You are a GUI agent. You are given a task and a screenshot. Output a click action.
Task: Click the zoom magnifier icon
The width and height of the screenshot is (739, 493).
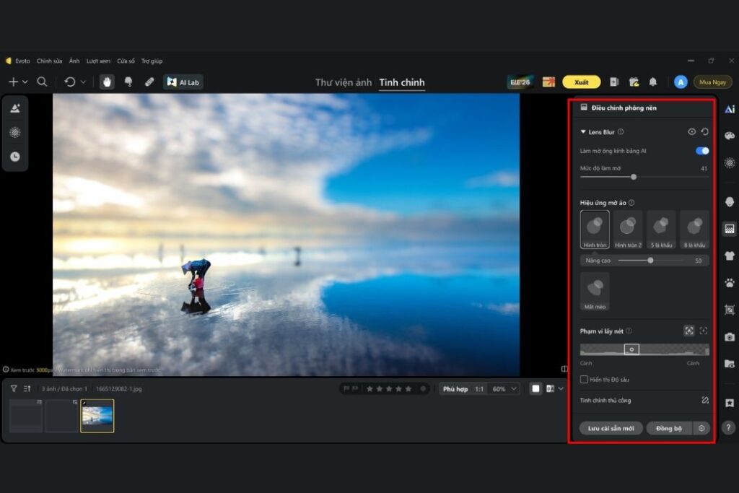(x=42, y=82)
